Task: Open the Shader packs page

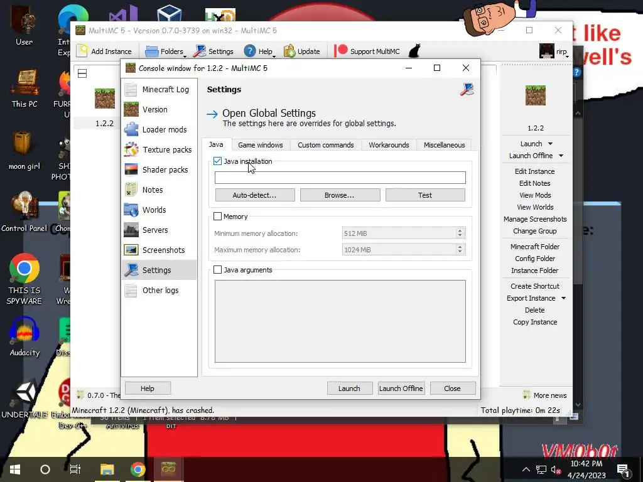Action: pyautogui.click(x=159, y=169)
